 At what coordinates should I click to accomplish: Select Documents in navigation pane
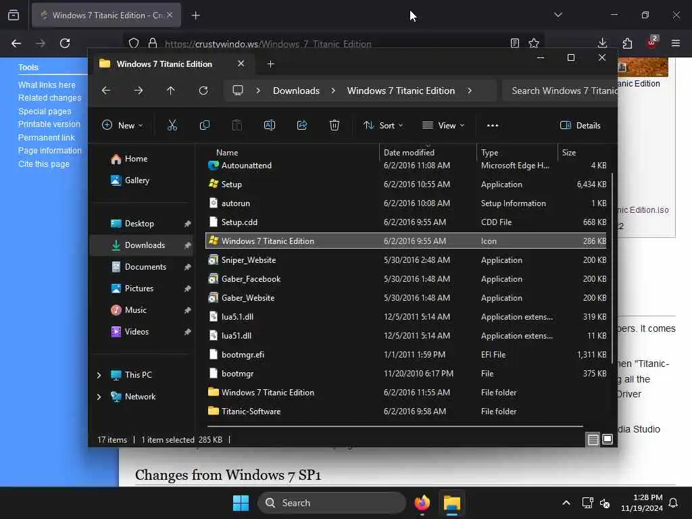pyautogui.click(x=146, y=267)
